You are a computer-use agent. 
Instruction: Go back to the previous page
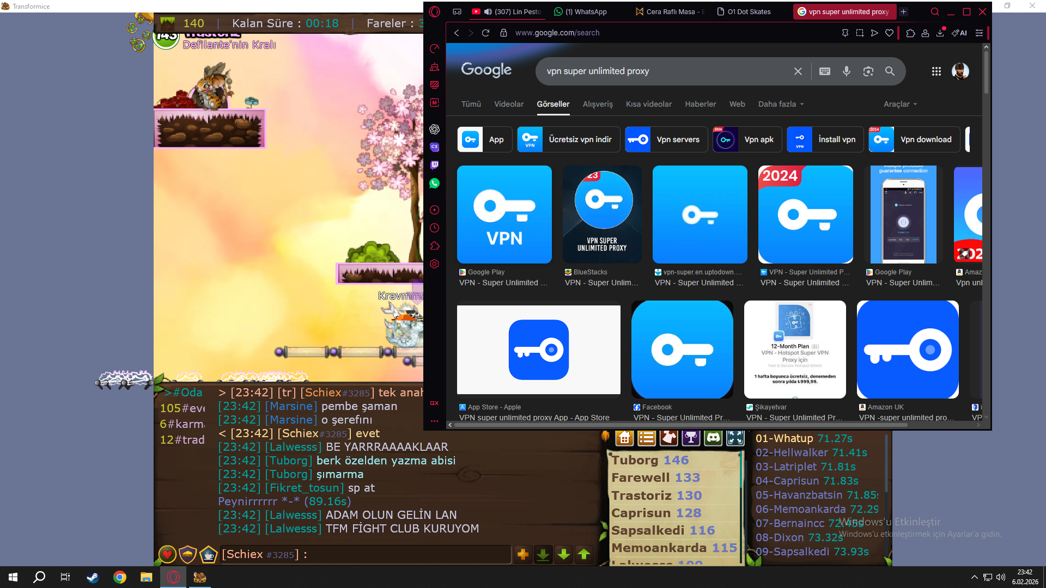coord(457,33)
